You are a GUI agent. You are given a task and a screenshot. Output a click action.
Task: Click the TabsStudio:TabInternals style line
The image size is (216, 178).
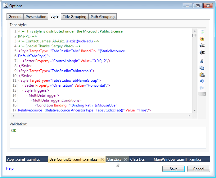(x=56, y=71)
